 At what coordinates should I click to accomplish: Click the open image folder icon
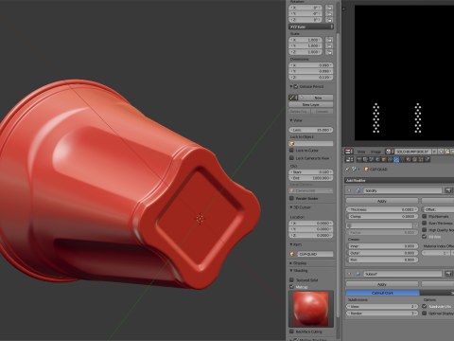pos(447,152)
